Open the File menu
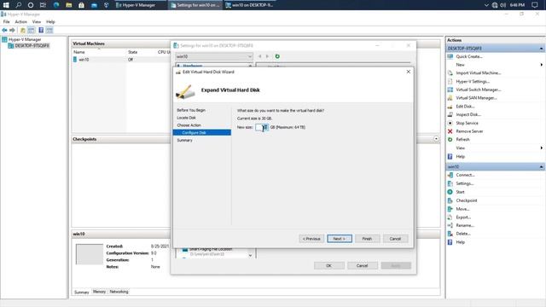Image resolution: width=546 pixels, height=307 pixels. [x=6, y=21]
